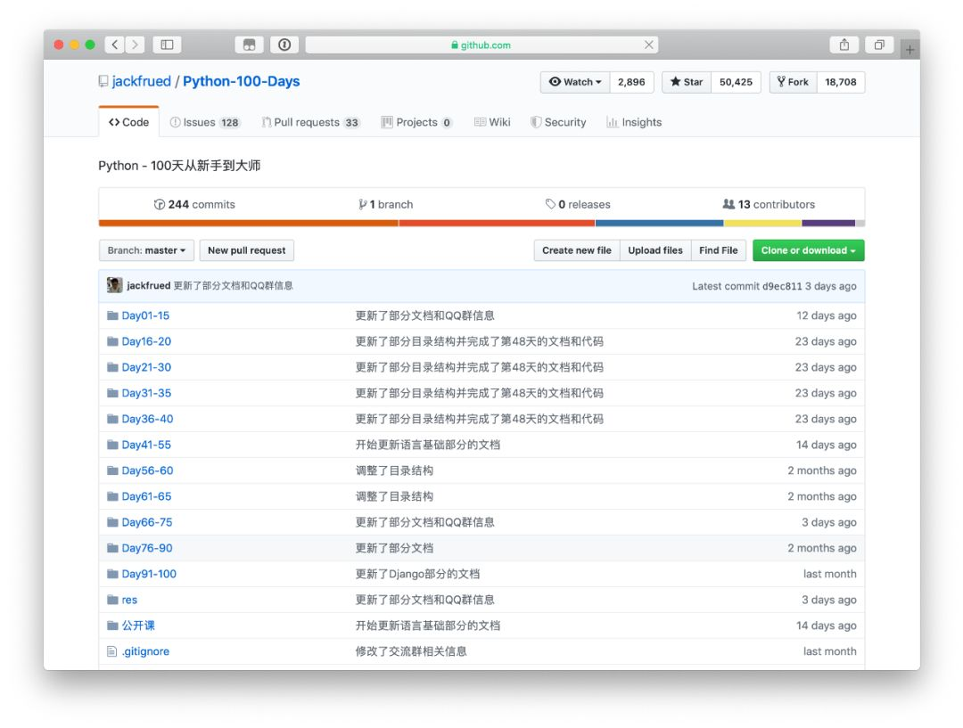Open the Pull requests tab
This screenshot has height=728, width=963.
311,122
